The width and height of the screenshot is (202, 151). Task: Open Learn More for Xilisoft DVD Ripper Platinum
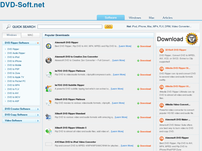[118, 103]
